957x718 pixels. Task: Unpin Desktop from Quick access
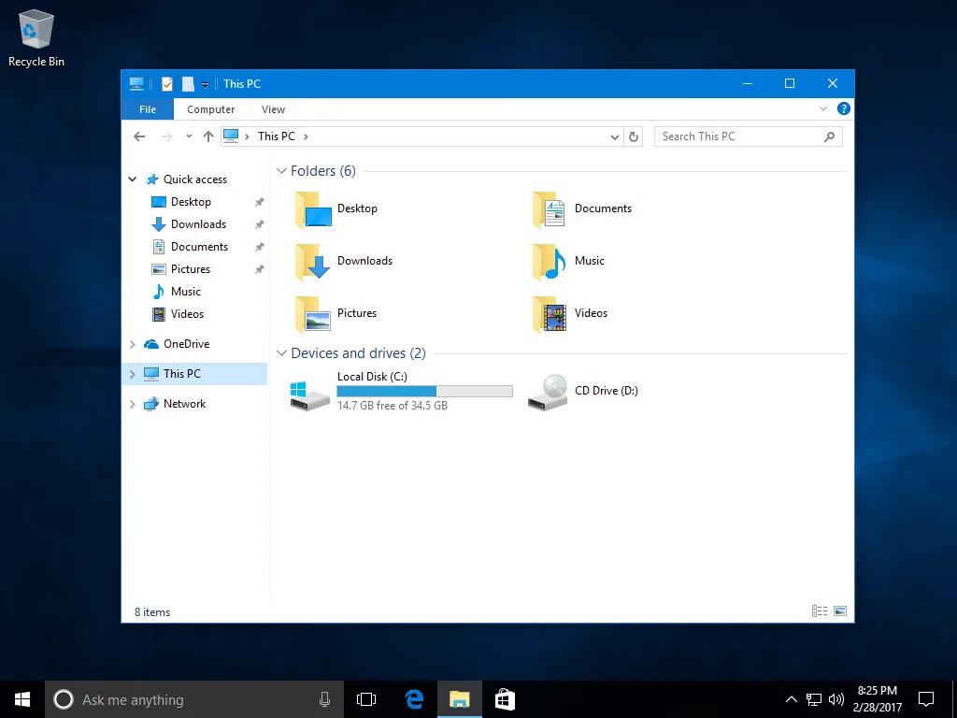click(260, 202)
